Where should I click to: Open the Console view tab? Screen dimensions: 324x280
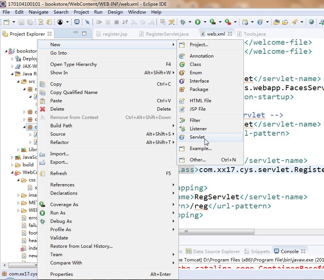290,251
